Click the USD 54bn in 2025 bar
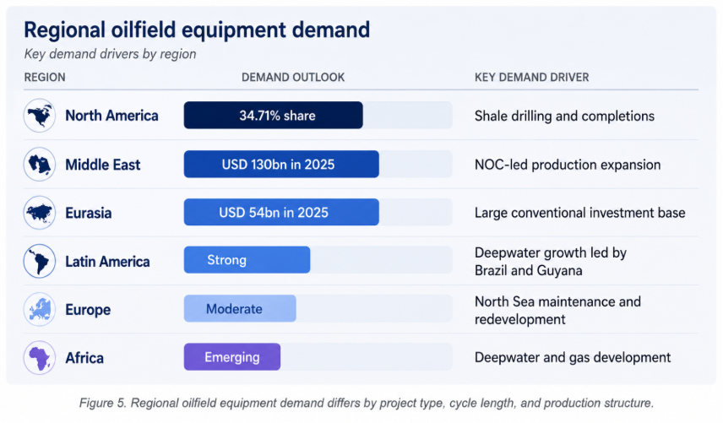The width and height of the screenshot is (723, 423). pos(281,213)
